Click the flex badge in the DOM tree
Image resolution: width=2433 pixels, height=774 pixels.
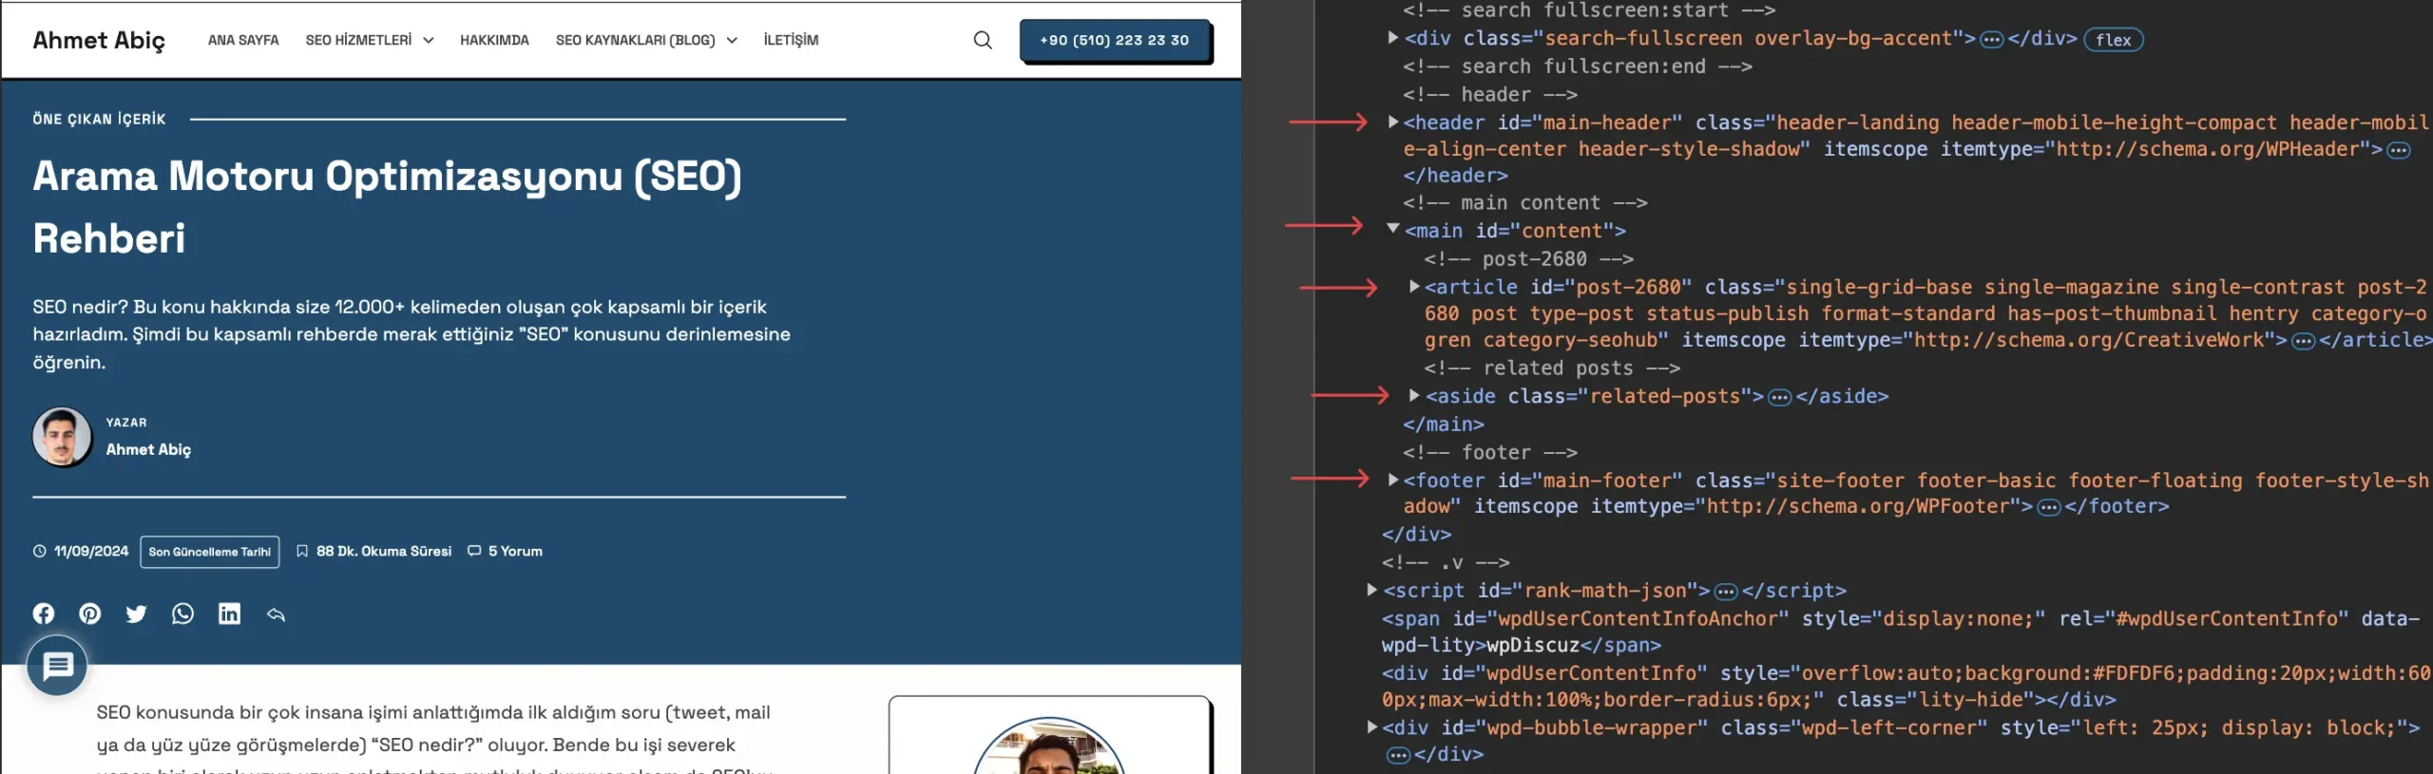(x=2113, y=40)
